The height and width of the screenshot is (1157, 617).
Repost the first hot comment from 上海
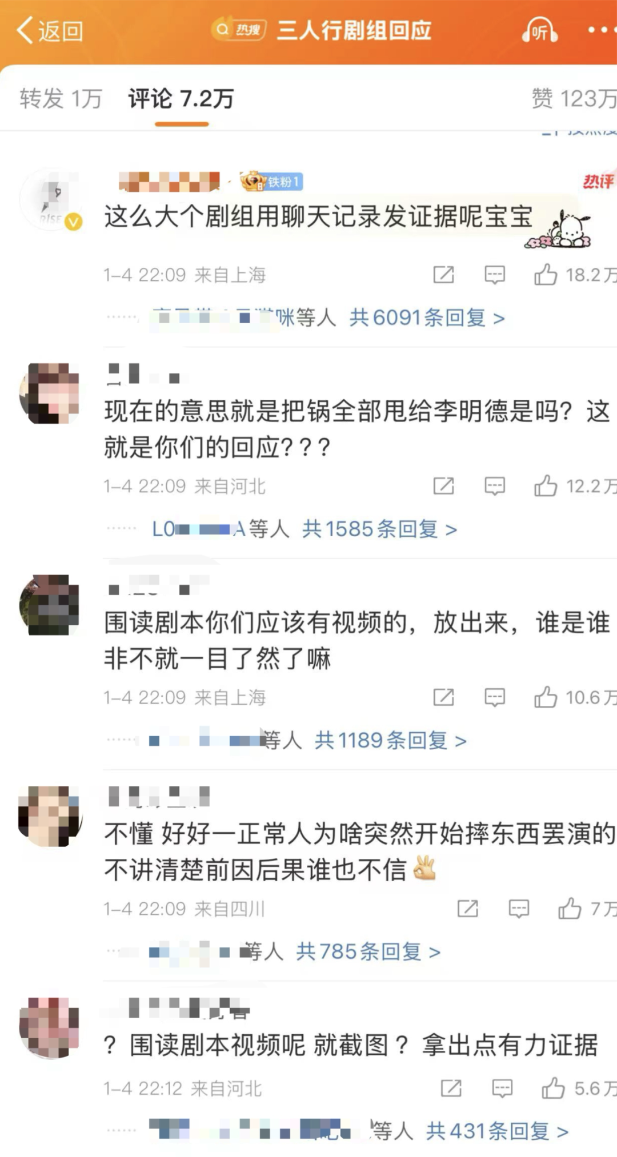tap(443, 275)
